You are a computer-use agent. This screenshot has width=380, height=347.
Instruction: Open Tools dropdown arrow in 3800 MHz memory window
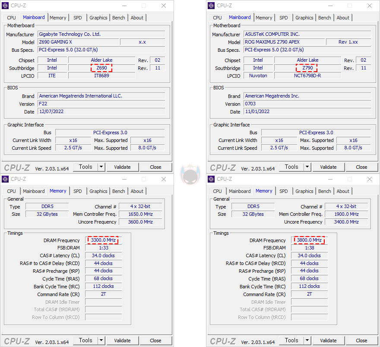[307, 341]
